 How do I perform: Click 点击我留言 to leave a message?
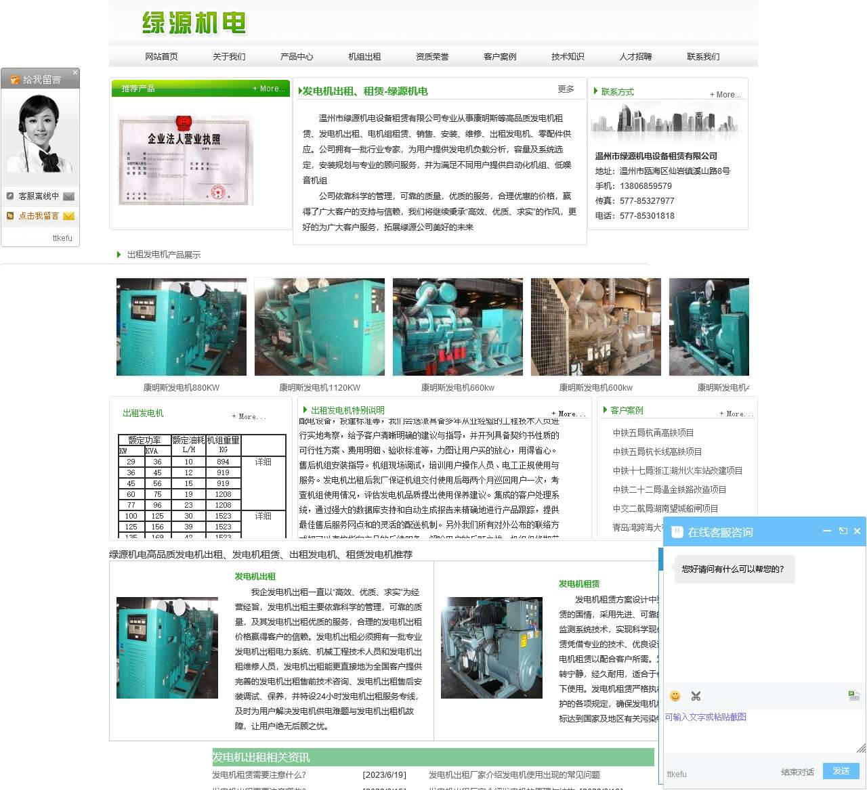click(x=39, y=216)
